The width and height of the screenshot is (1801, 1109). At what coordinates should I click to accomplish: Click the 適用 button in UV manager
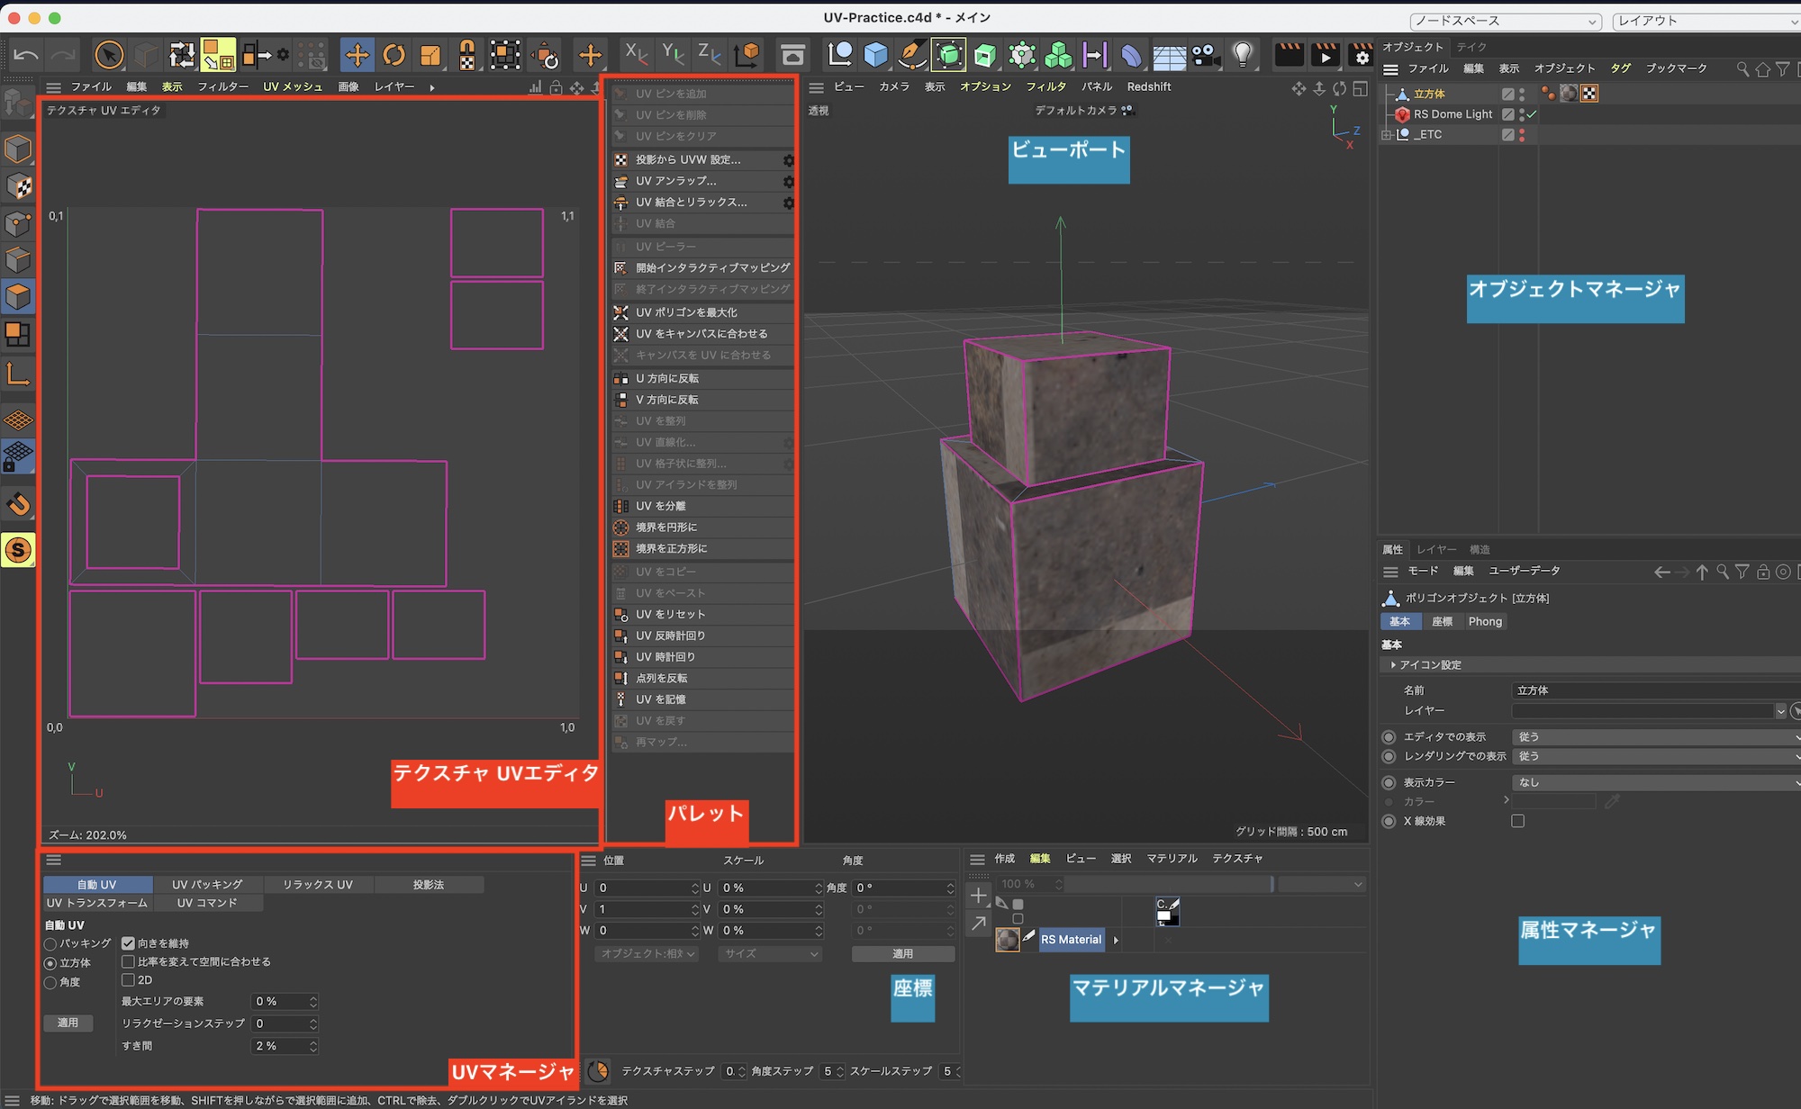[x=68, y=1023]
